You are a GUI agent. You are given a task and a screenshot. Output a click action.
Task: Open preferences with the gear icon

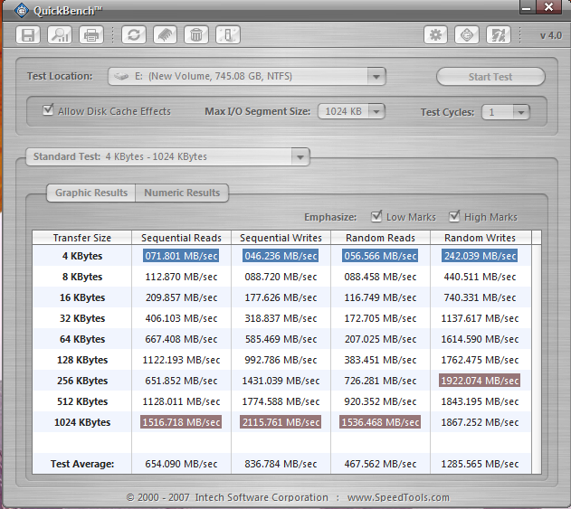point(437,35)
